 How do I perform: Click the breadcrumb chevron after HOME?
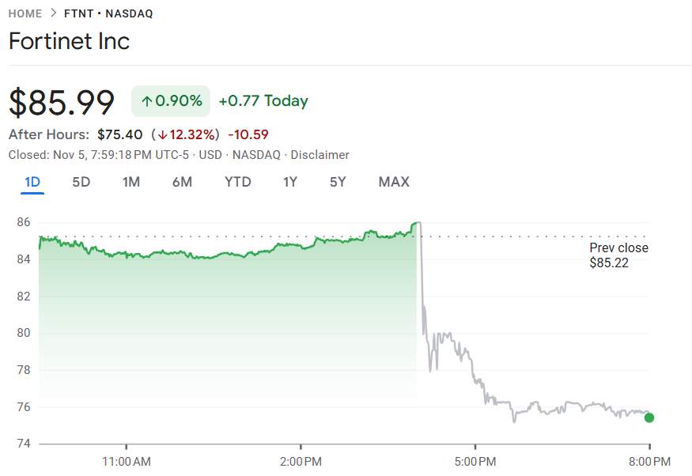pyautogui.click(x=53, y=13)
